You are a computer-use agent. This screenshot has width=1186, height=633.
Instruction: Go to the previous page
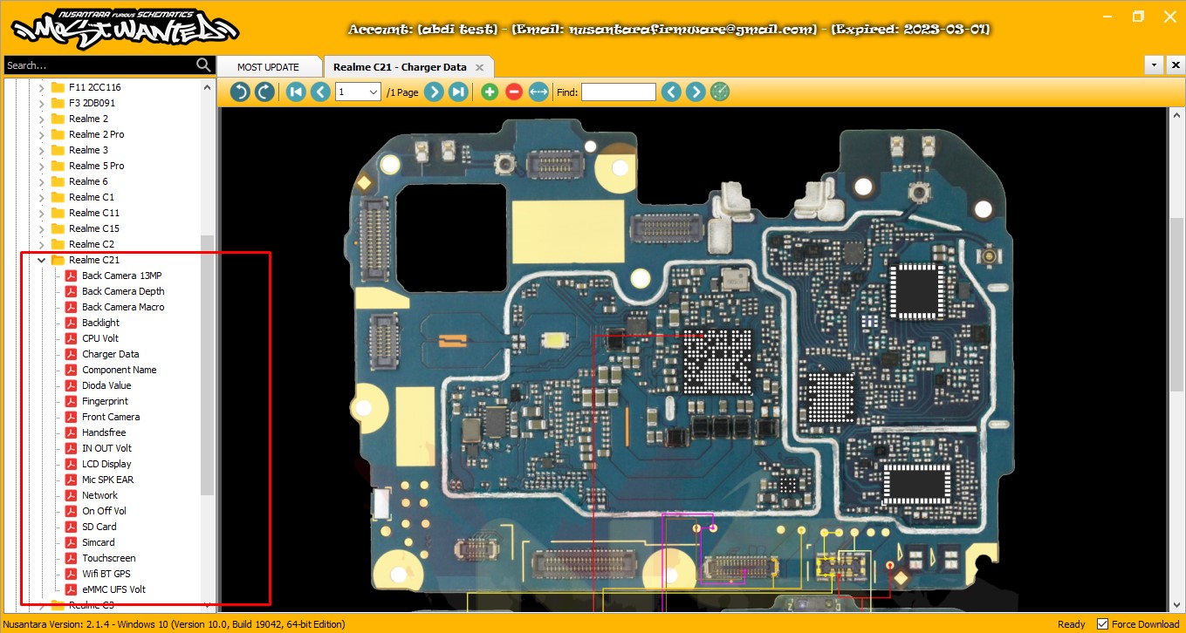coord(320,92)
